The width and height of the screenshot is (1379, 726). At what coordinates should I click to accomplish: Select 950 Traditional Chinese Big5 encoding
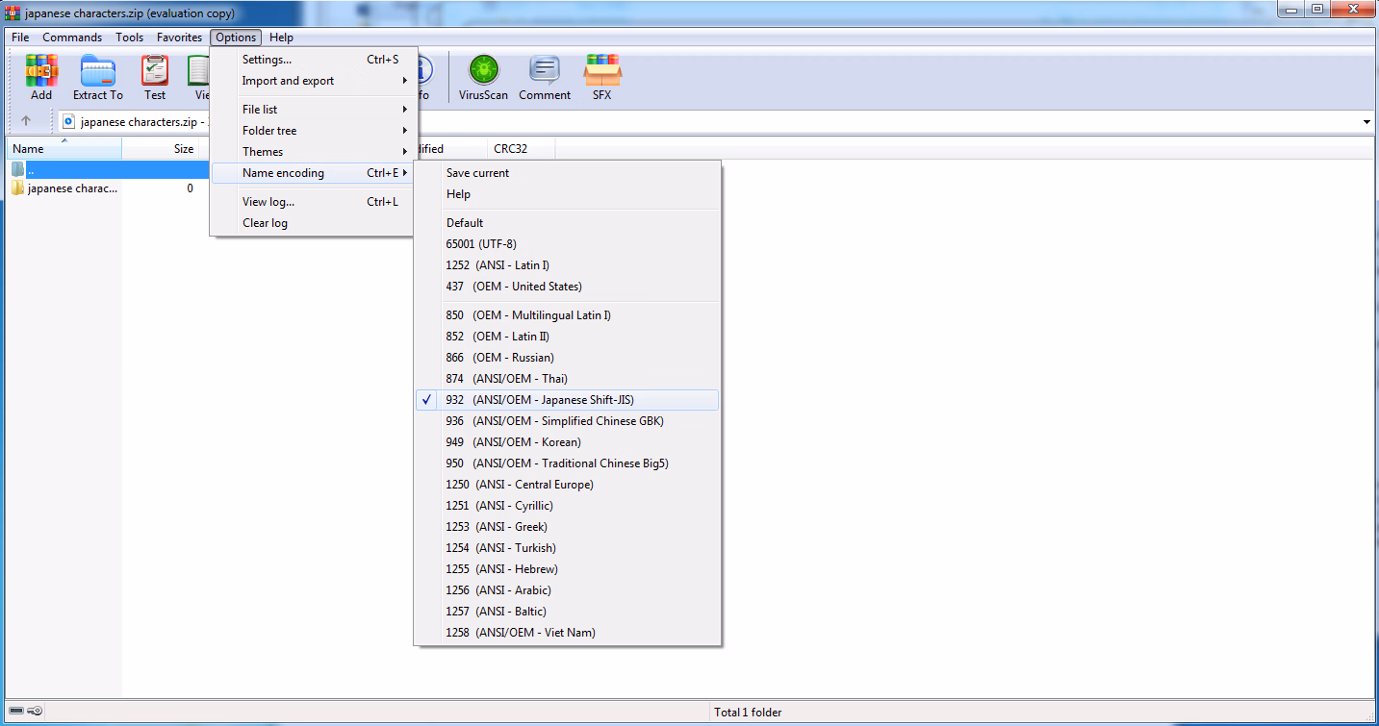(568, 463)
